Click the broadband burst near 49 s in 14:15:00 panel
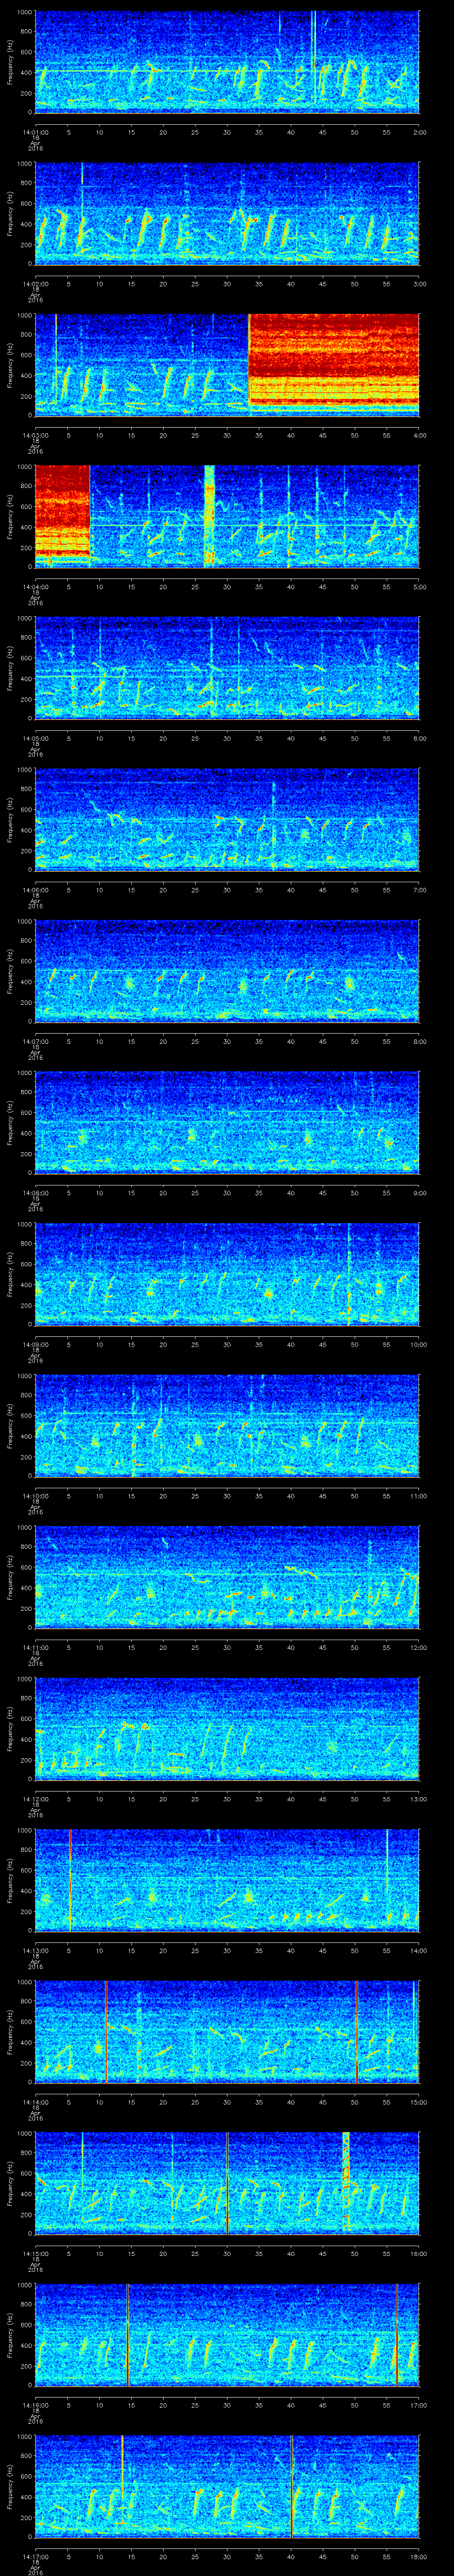This screenshot has width=454, height=2576. [346, 2183]
